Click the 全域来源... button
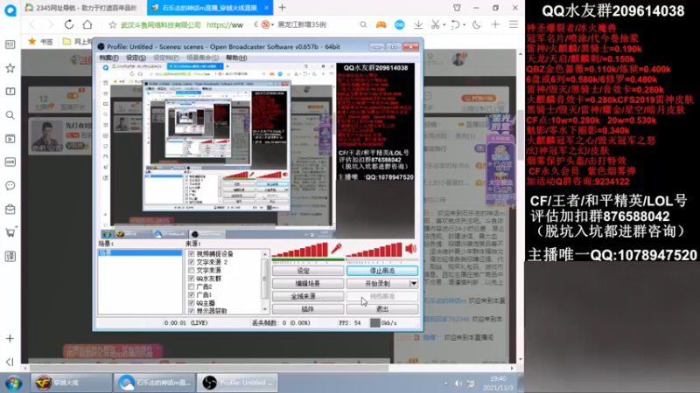Image resolution: width=700 pixels, height=393 pixels. (x=308, y=296)
